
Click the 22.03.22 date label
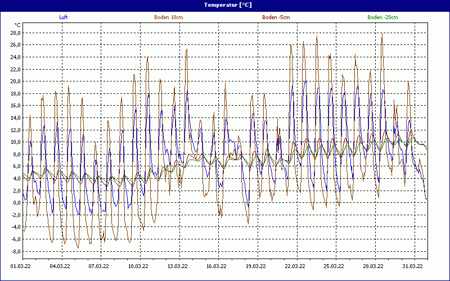295,266
